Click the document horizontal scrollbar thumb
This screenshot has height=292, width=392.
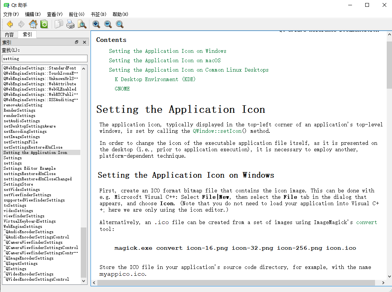(x=236, y=283)
